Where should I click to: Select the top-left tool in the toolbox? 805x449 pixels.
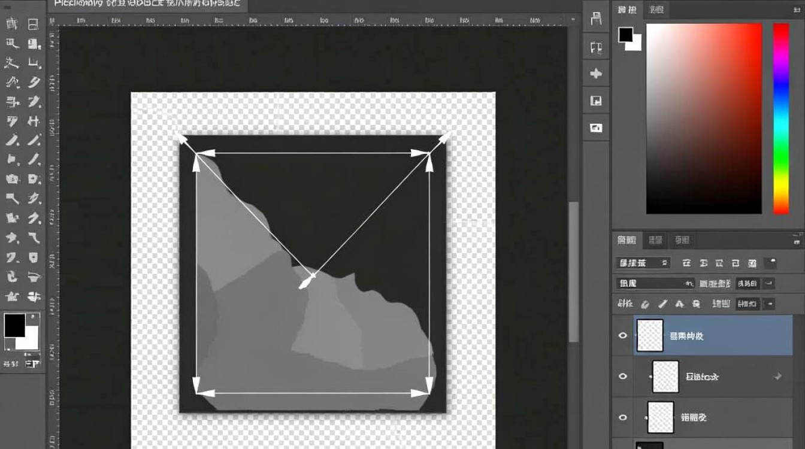coord(11,25)
